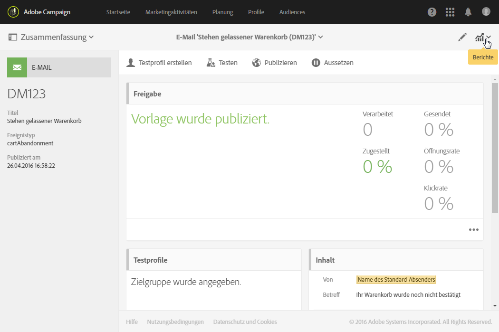Open the Freigabe panel three-dots menu
Viewport: 499px width, 332px height.
tap(473, 230)
